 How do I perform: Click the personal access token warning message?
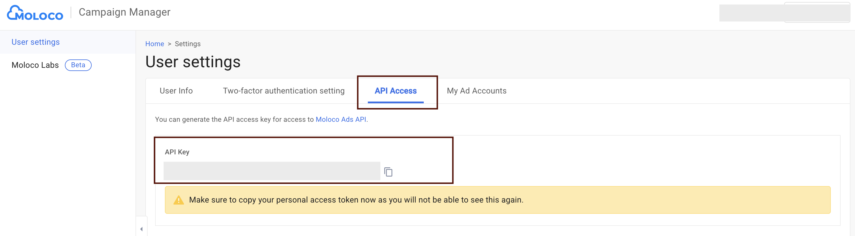click(x=356, y=200)
